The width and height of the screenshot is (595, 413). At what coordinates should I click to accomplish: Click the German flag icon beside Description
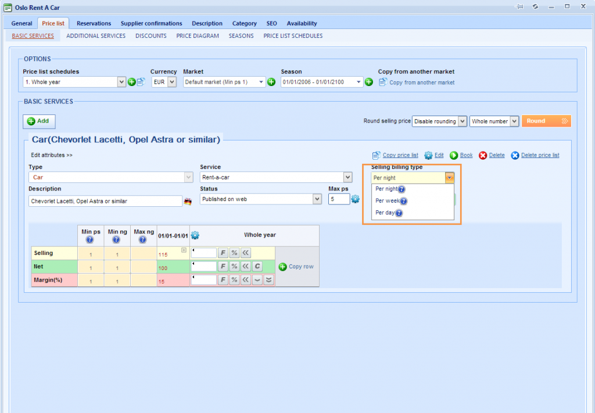click(187, 200)
